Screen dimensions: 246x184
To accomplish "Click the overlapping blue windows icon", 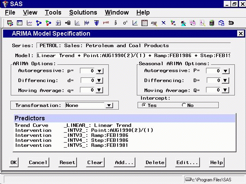I will (221, 23).
